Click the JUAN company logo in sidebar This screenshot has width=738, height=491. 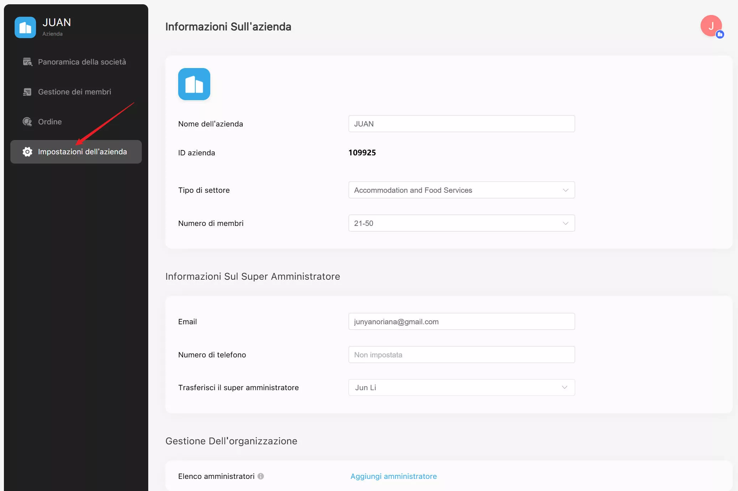tap(25, 27)
